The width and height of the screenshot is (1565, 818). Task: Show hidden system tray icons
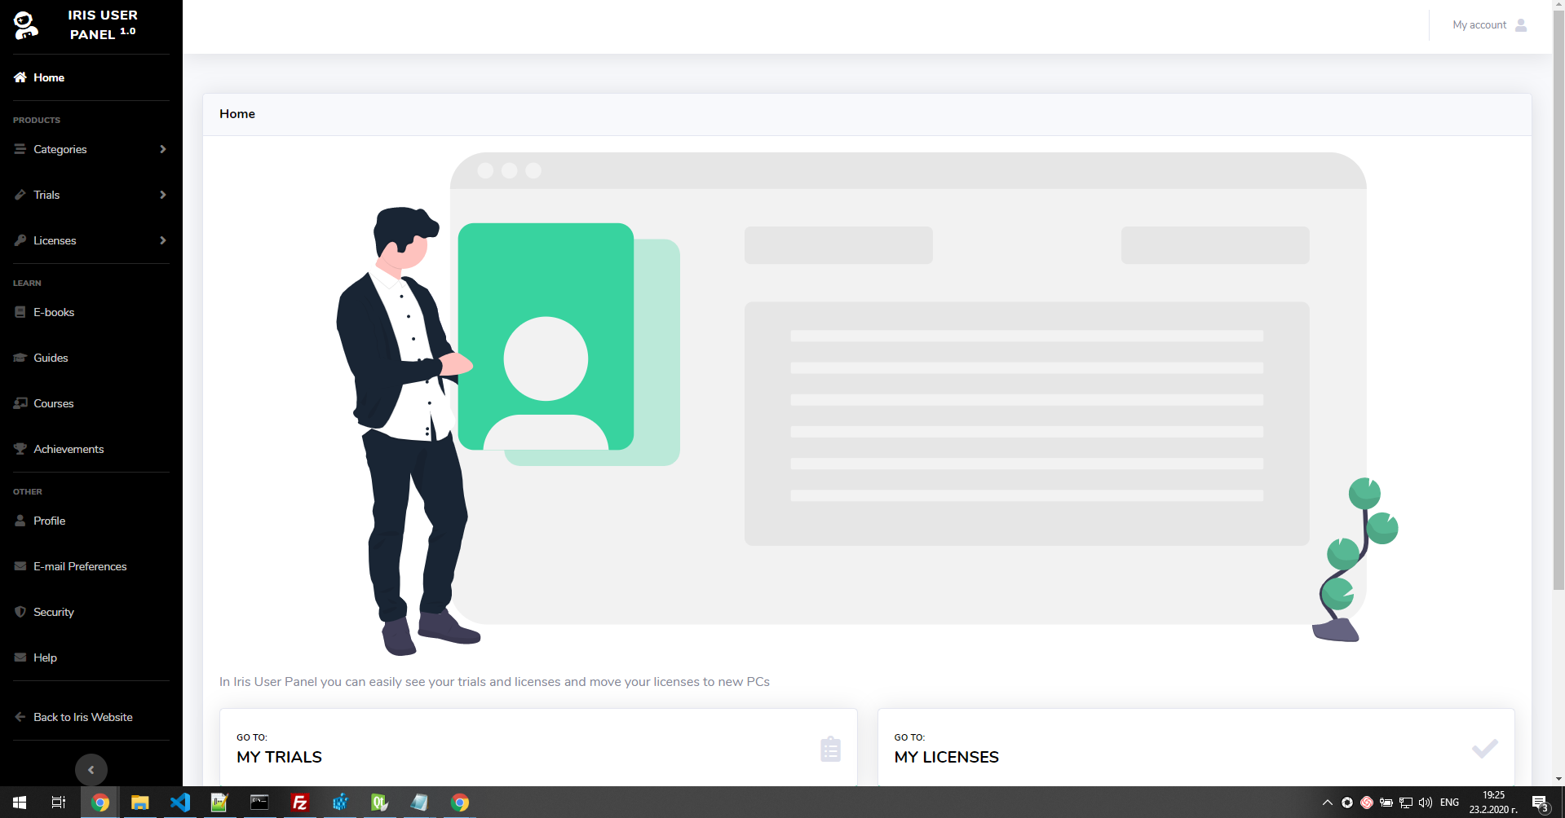coord(1328,803)
